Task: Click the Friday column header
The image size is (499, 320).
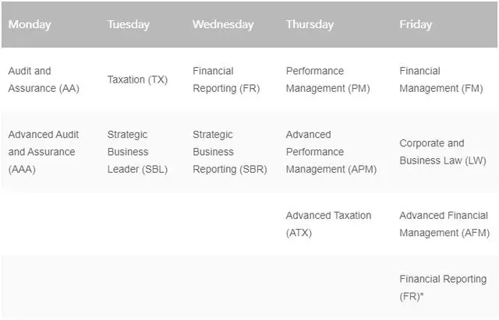Action: coord(416,24)
